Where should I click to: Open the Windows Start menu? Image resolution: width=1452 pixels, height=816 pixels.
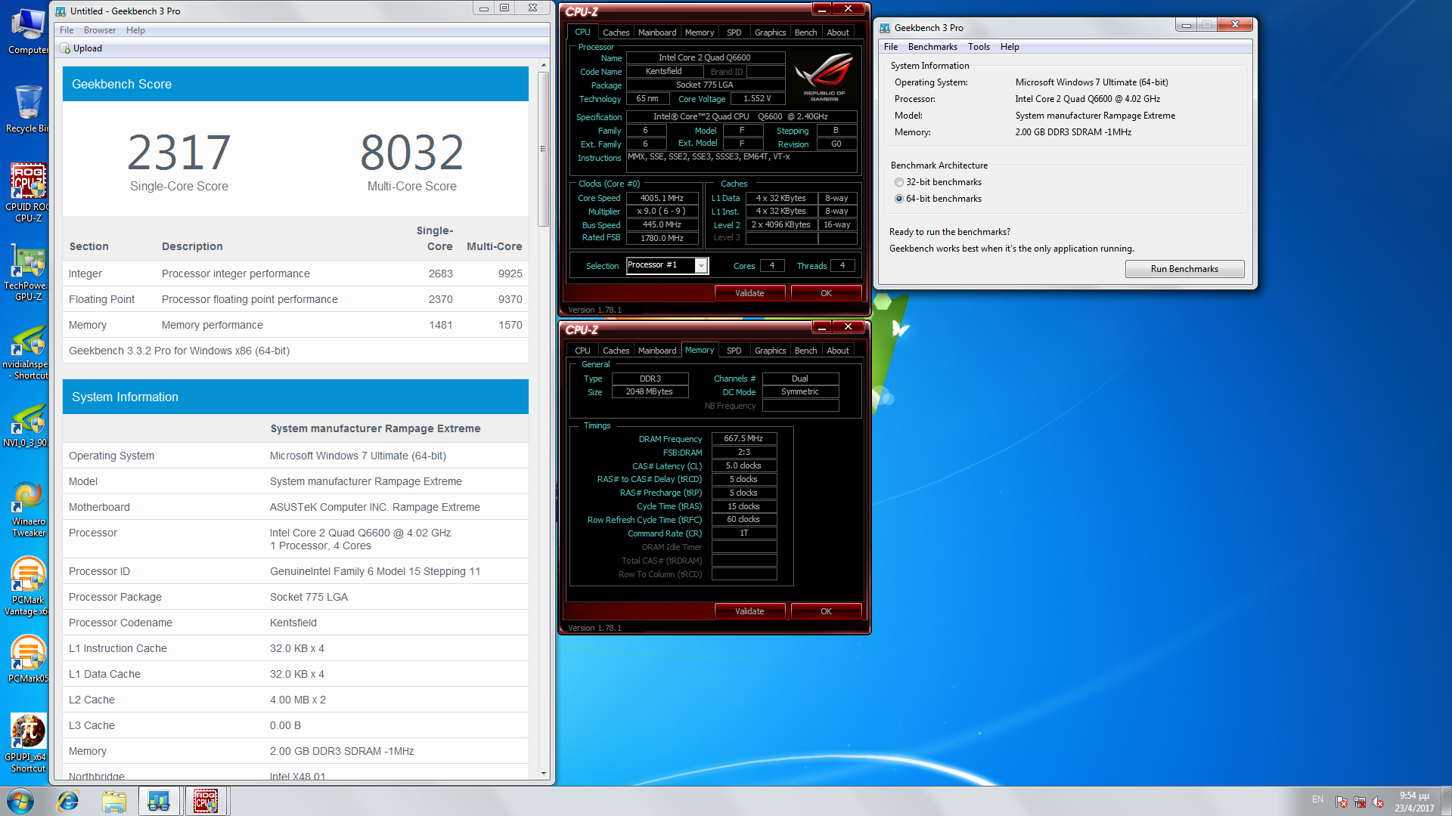coord(20,801)
